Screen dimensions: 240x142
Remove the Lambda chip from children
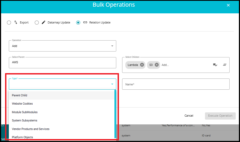pyautogui.click(x=142, y=65)
